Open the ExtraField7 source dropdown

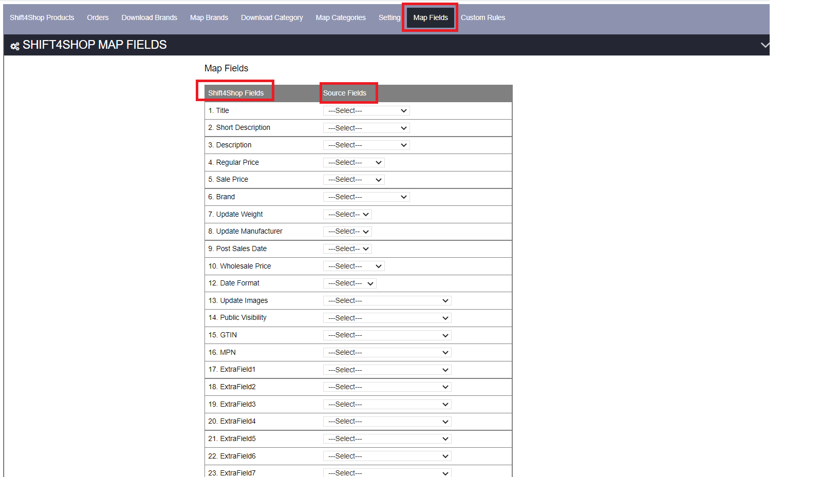pyautogui.click(x=387, y=473)
